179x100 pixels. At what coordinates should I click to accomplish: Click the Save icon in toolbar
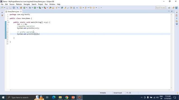click(7, 8)
